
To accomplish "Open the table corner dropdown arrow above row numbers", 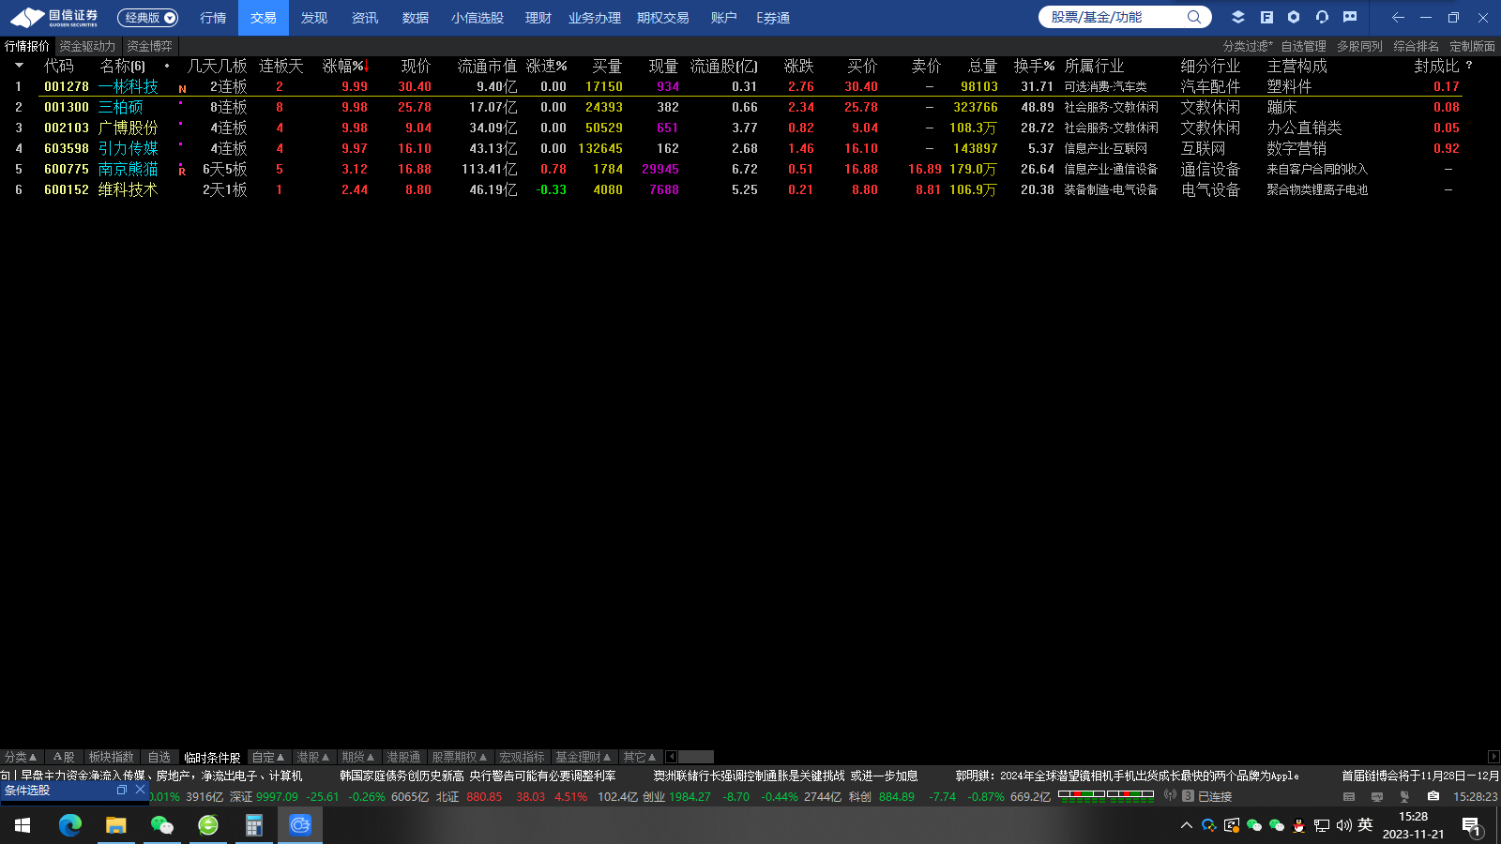I will (19, 66).
